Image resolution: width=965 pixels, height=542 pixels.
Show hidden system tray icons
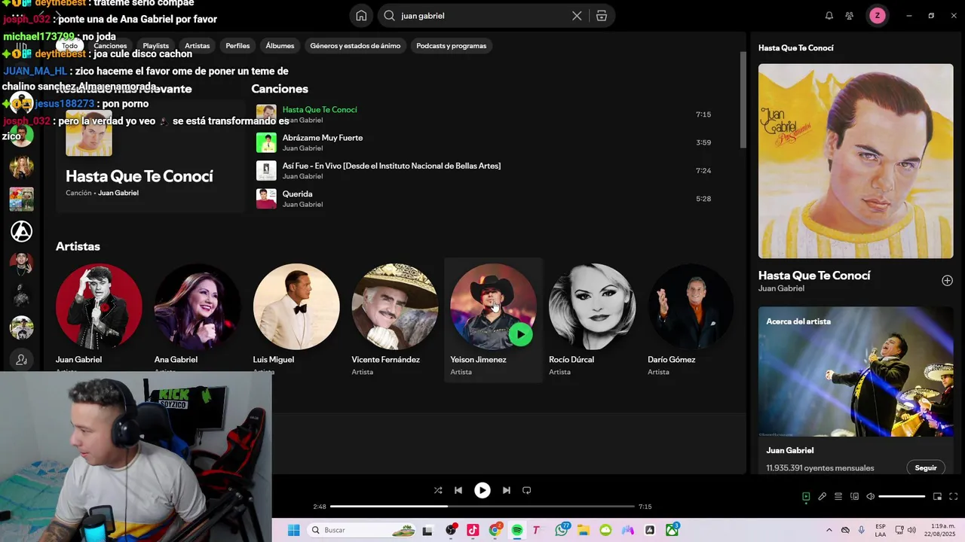(829, 530)
